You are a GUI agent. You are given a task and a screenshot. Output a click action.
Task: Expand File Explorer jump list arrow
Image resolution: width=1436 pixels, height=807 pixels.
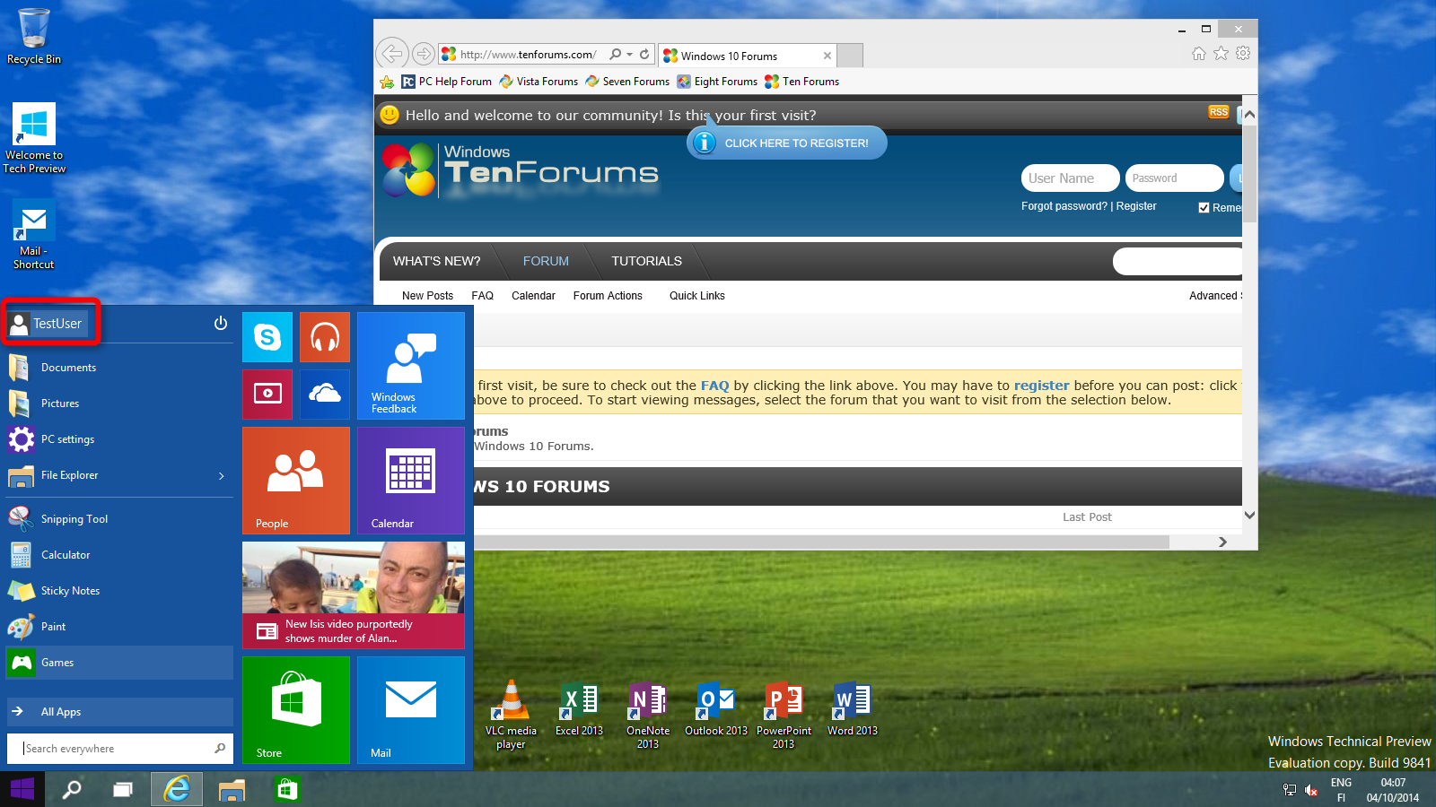(x=222, y=475)
